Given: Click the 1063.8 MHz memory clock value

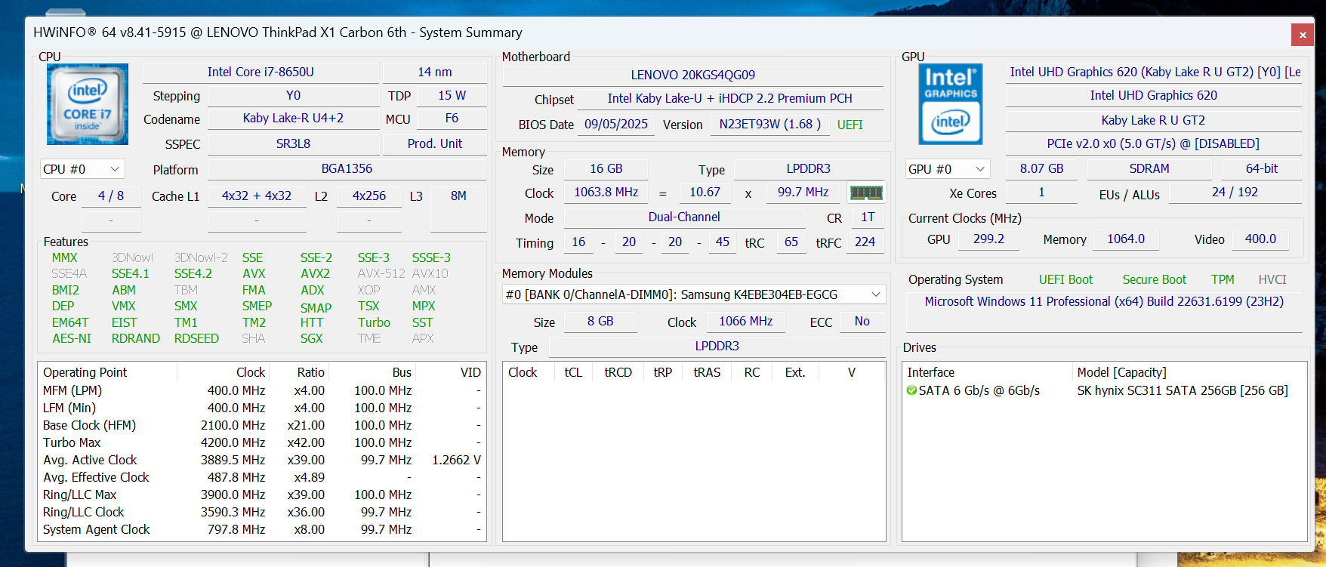Looking at the screenshot, I should [x=606, y=193].
